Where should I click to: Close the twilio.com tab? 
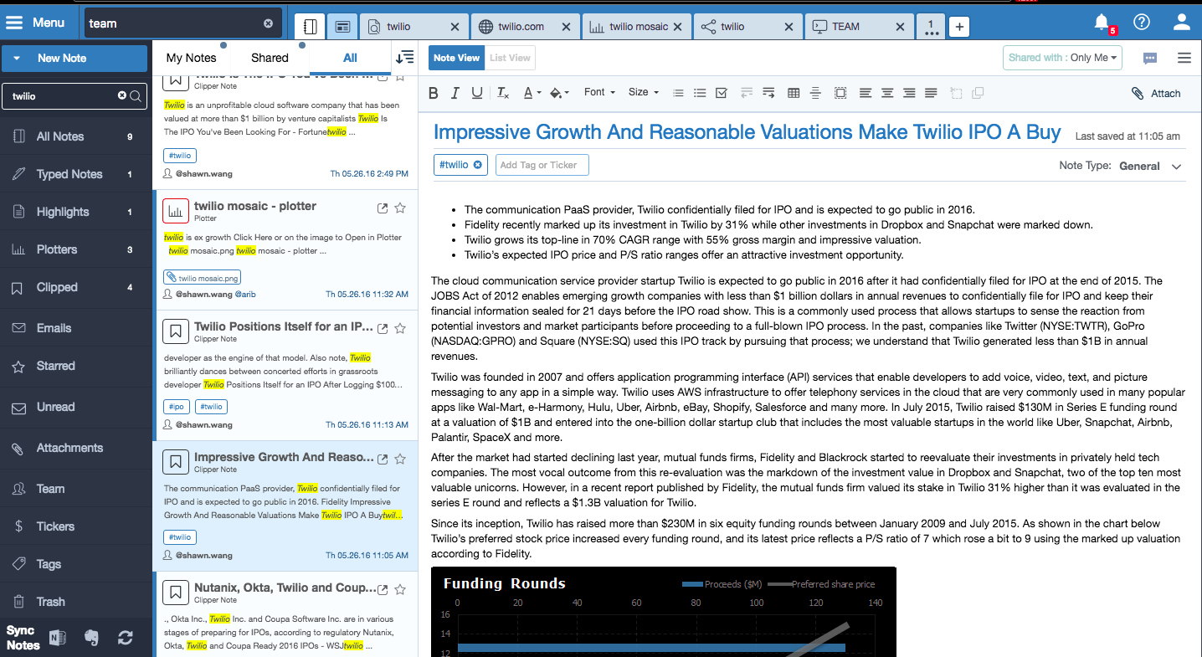point(567,27)
